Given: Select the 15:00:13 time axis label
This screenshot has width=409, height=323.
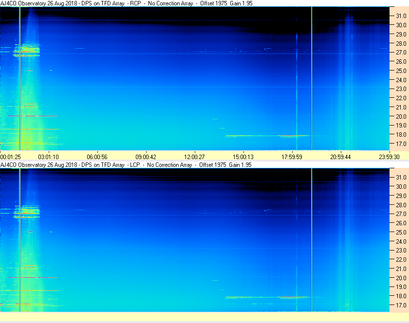Looking at the screenshot, I should tap(243, 157).
